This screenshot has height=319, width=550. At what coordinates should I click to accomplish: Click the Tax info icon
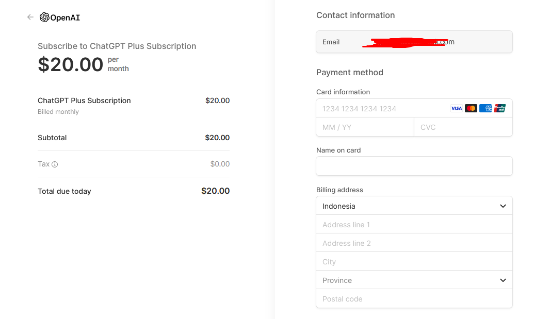click(55, 164)
